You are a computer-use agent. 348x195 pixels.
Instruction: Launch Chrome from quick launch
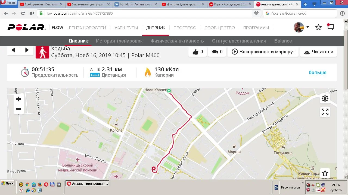pyautogui.click(x=27, y=184)
